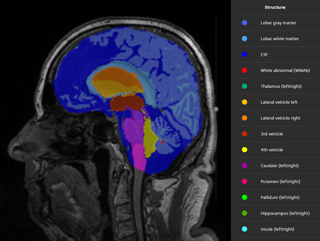Click the Lobar white matter color swatch

[x=244, y=39]
